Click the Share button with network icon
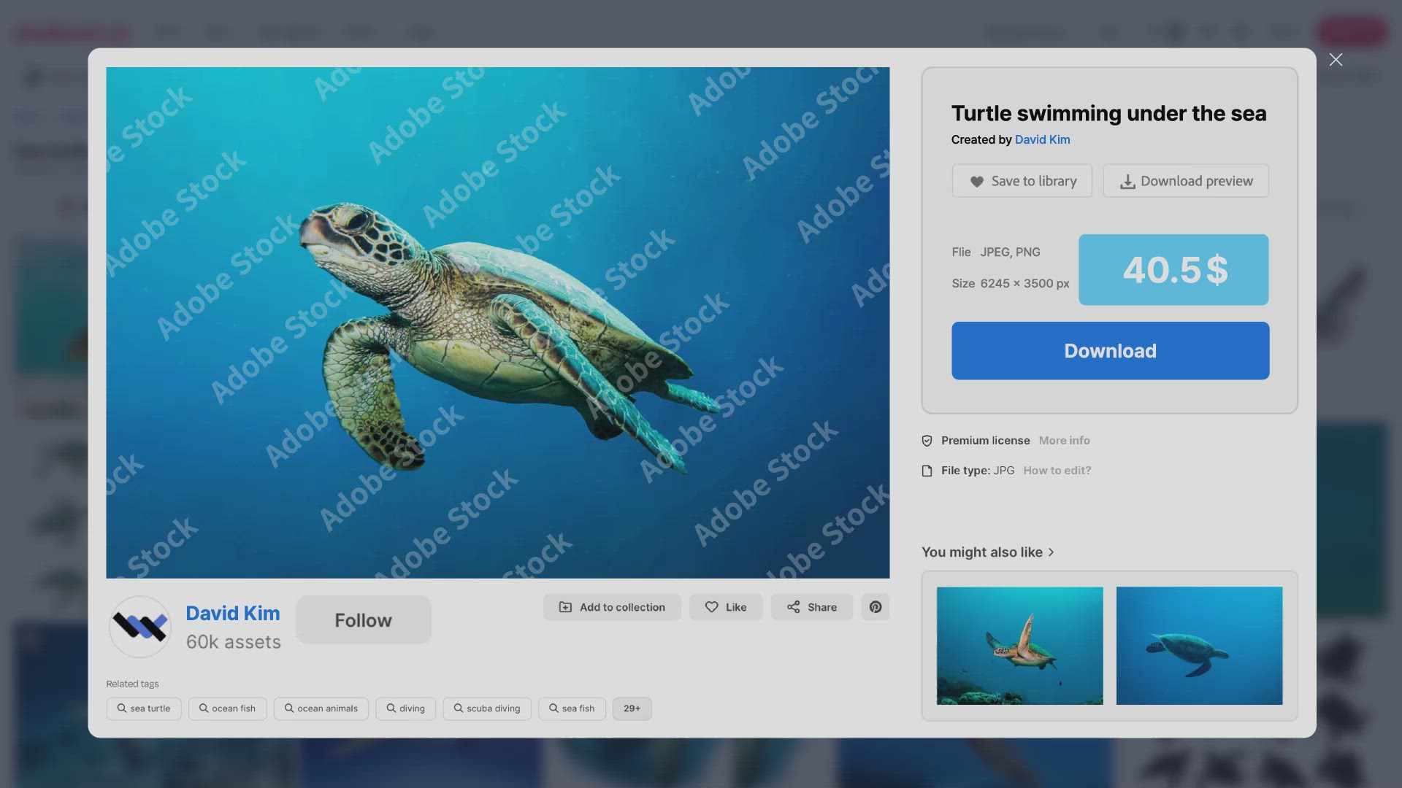The height and width of the screenshot is (788, 1402). (x=811, y=607)
